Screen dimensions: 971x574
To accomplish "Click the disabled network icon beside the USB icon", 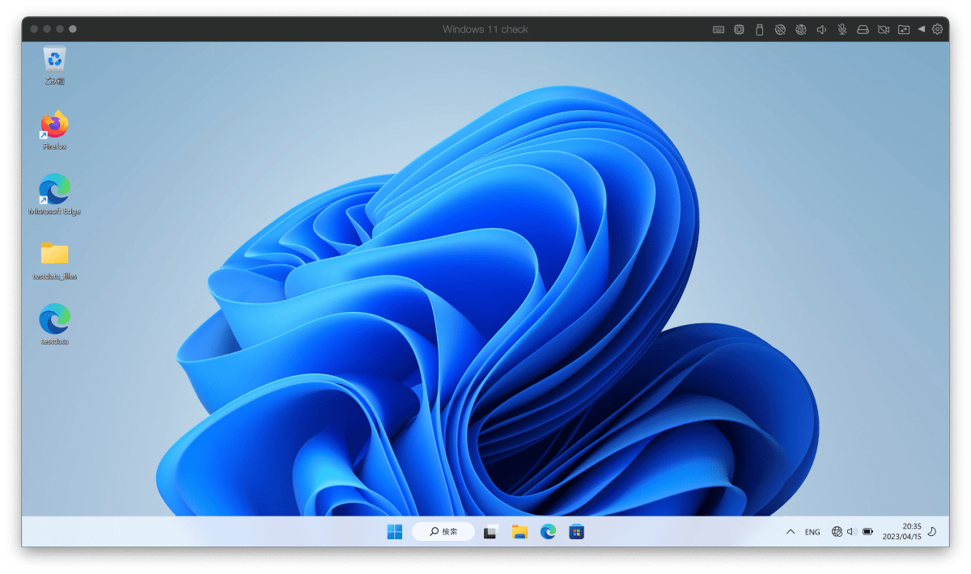I will [780, 29].
